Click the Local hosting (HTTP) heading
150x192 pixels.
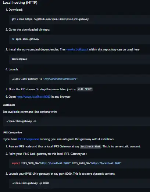pos(20,3)
